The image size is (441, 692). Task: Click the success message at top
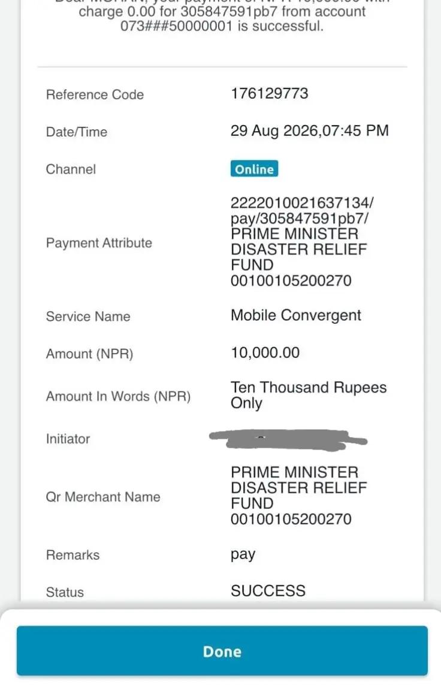tap(222, 16)
